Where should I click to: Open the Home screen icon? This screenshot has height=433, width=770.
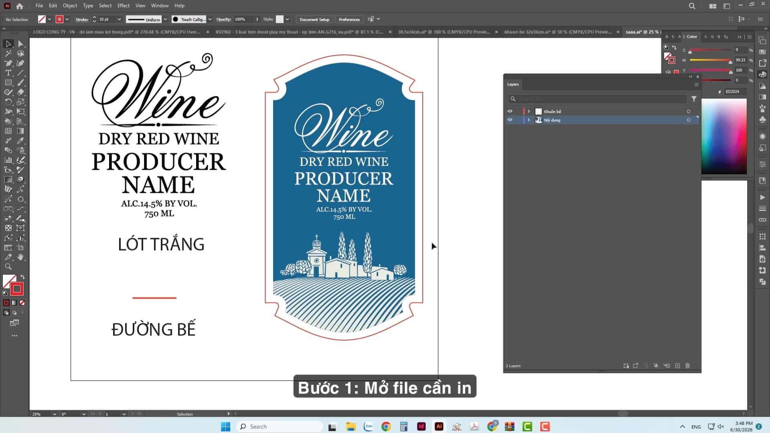tap(20, 6)
